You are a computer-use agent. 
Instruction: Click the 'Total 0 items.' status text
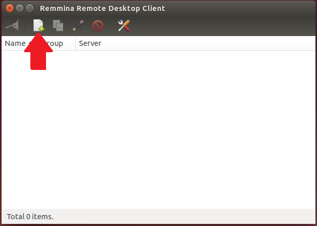(x=30, y=217)
